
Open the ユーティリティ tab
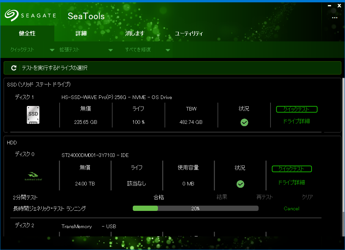tap(189, 33)
